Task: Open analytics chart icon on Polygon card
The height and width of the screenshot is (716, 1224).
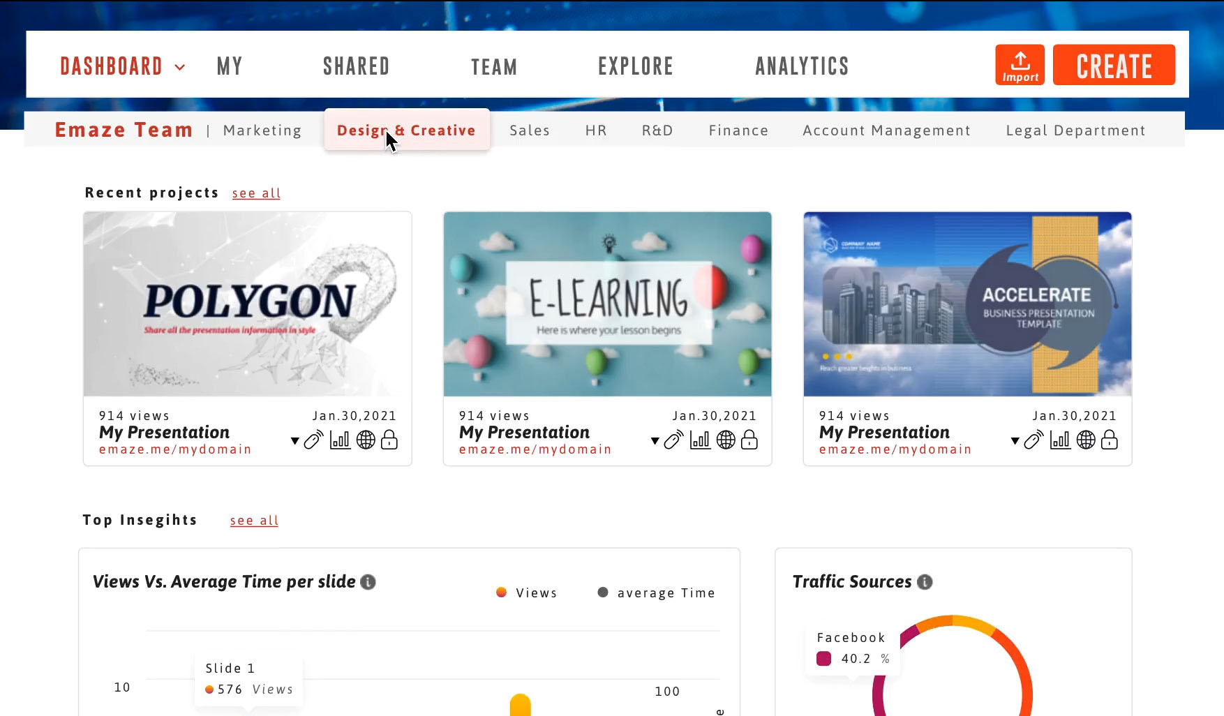Action: point(340,440)
